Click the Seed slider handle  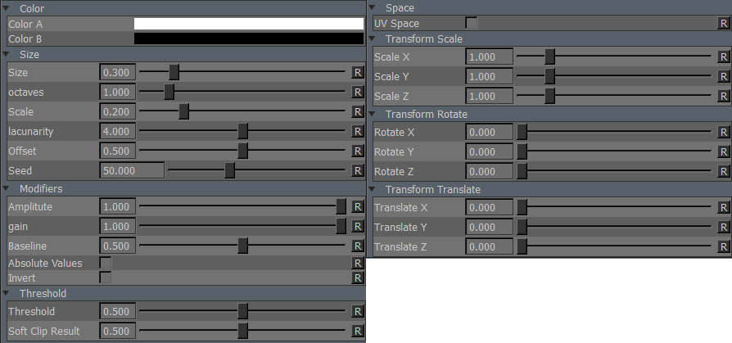(x=230, y=170)
